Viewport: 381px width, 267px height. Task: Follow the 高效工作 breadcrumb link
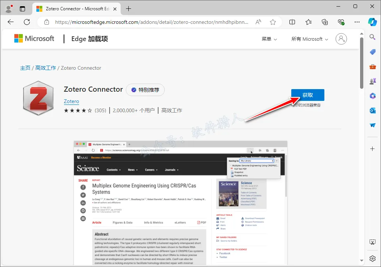click(x=46, y=68)
